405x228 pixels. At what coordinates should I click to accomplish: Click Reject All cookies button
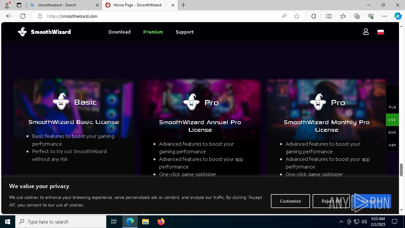click(x=331, y=201)
